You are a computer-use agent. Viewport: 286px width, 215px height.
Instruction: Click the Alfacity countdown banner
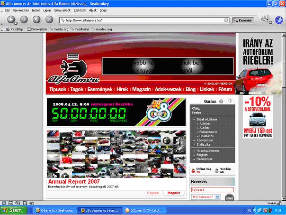pos(116,112)
